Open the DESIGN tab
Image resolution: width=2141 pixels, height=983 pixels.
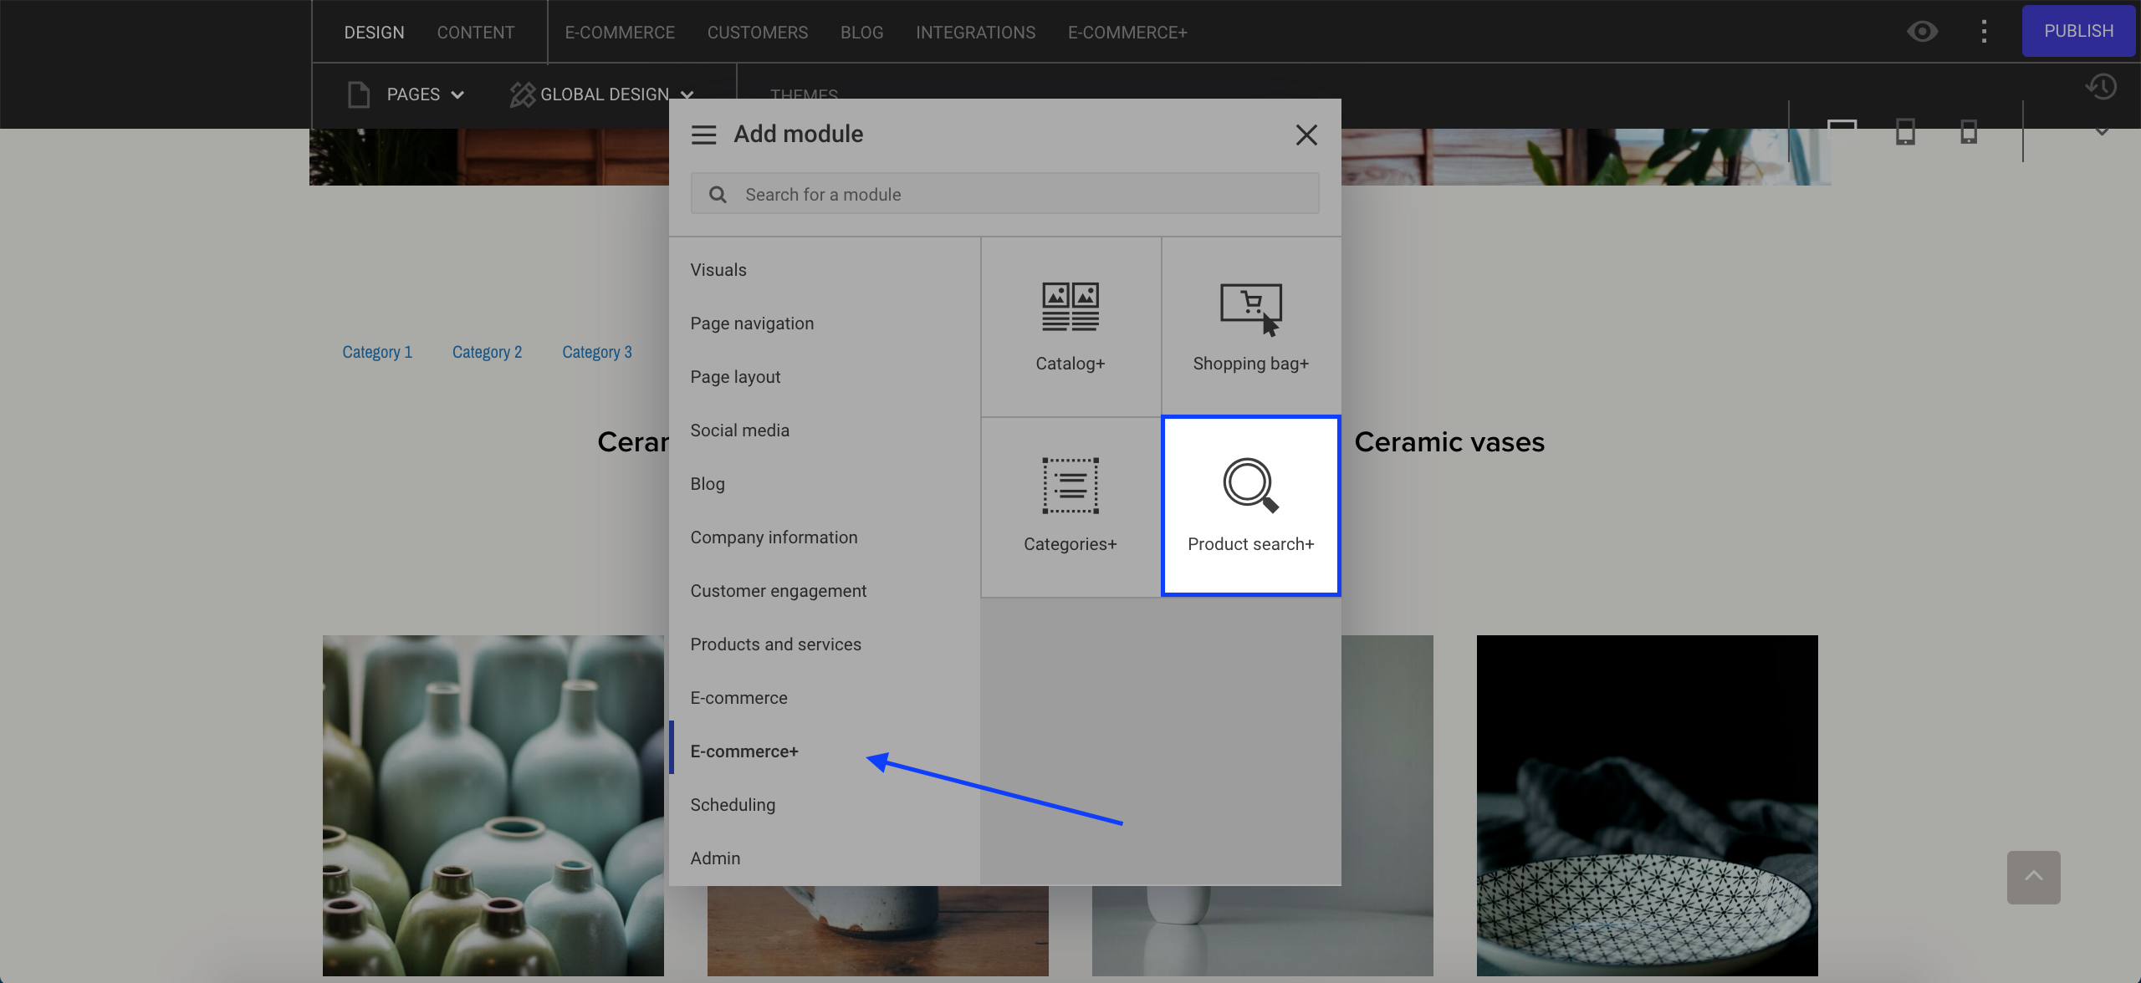[374, 33]
